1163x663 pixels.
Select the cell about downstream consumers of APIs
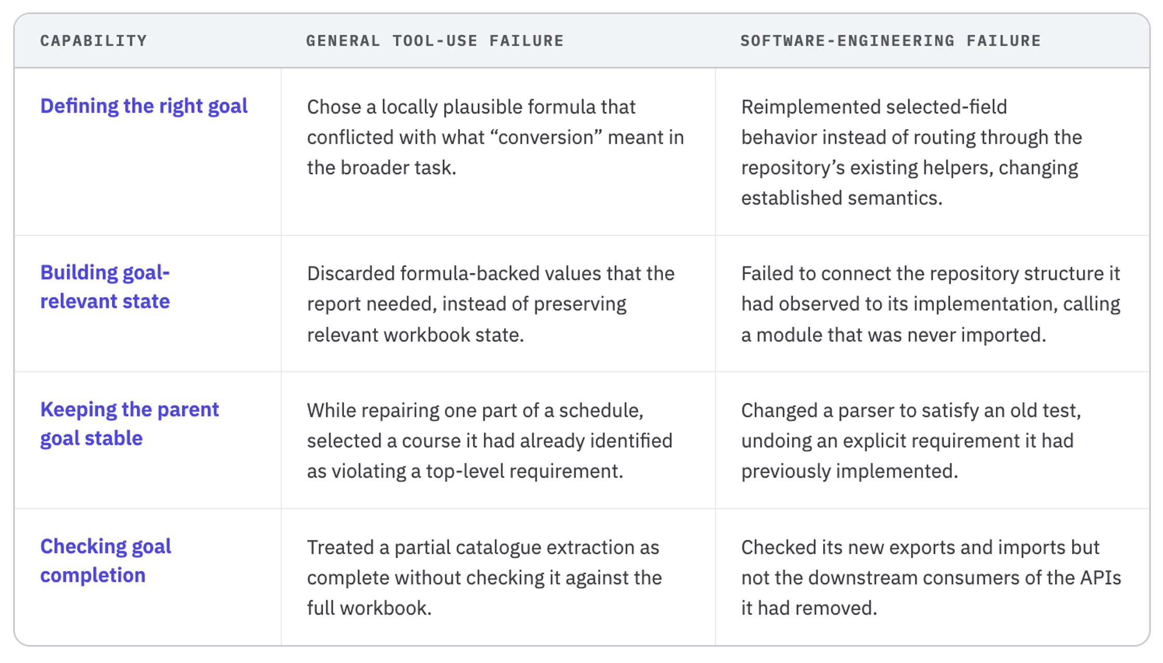click(931, 578)
